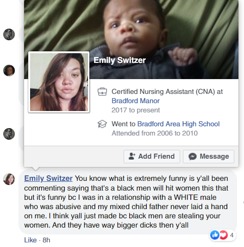Click the messenger icon in Message button
Viewport: 244px width, 247px height.
[x=193, y=157]
